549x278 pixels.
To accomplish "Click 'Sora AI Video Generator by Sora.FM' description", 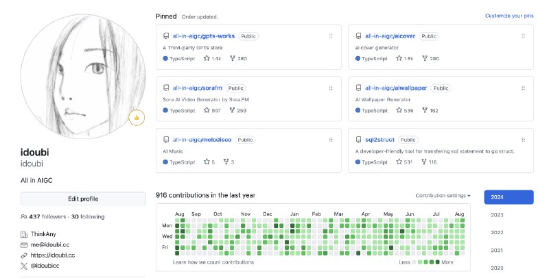I will pos(206,99).
